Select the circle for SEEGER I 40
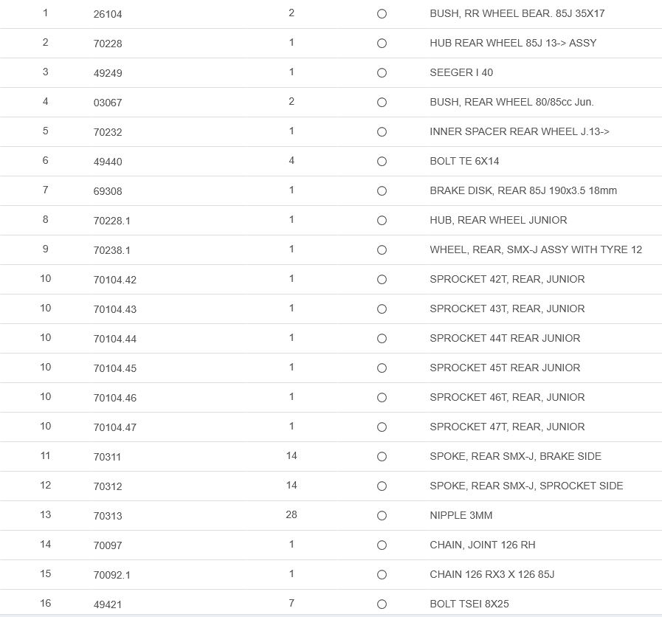This screenshot has height=617, width=662. [382, 73]
